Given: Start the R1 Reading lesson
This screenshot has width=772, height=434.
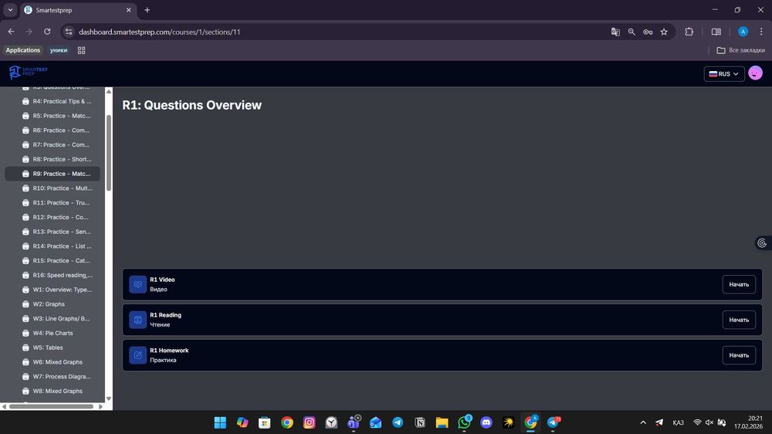Looking at the screenshot, I should tap(739, 320).
